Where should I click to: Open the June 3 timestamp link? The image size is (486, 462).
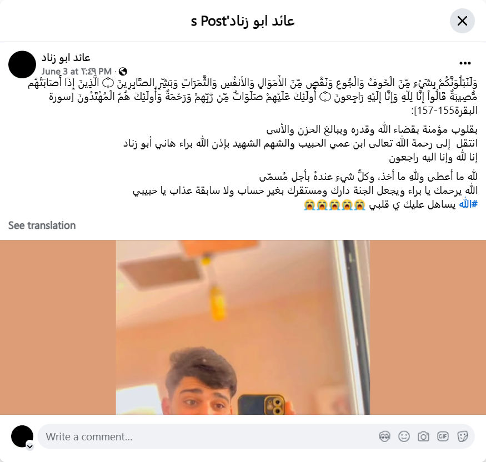pyautogui.click(x=77, y=72)
